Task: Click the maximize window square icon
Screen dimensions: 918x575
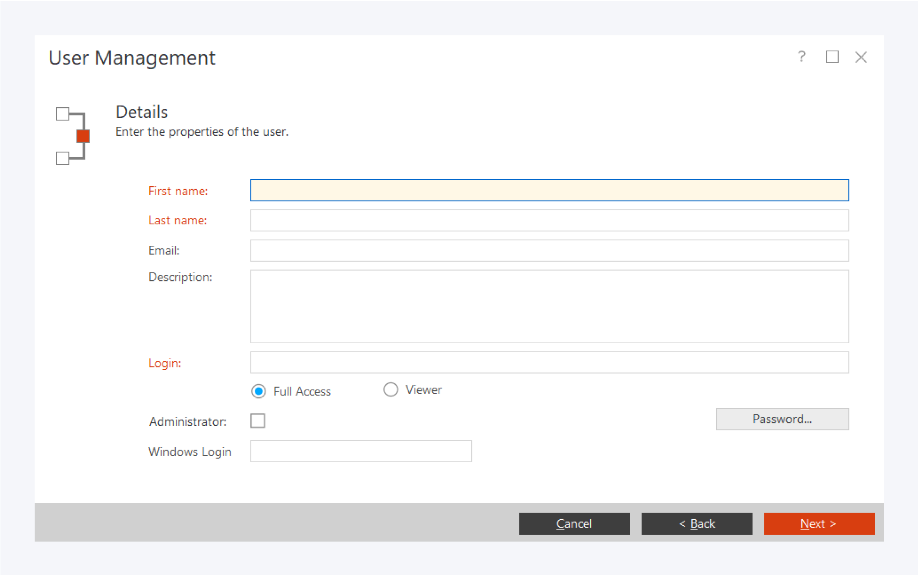Action: 832,57
